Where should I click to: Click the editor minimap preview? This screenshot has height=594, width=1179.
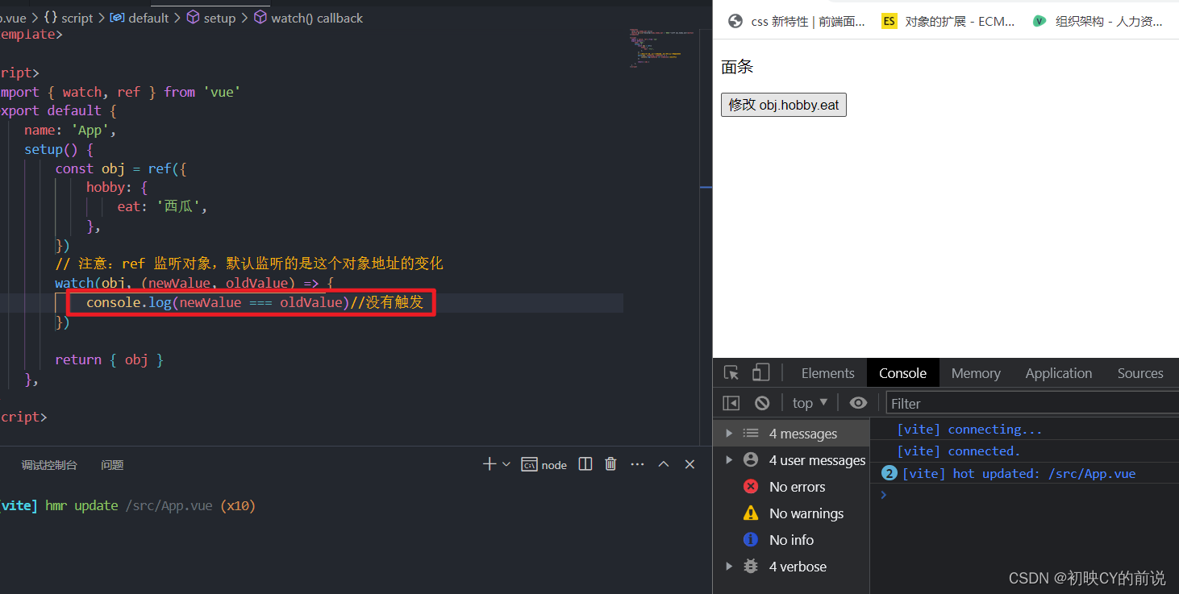661,48
